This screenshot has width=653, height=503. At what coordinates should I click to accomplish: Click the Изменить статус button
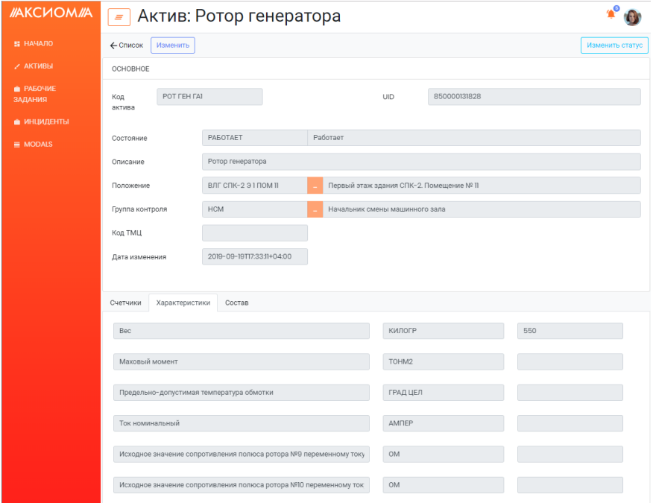click(x=614, y=45)
